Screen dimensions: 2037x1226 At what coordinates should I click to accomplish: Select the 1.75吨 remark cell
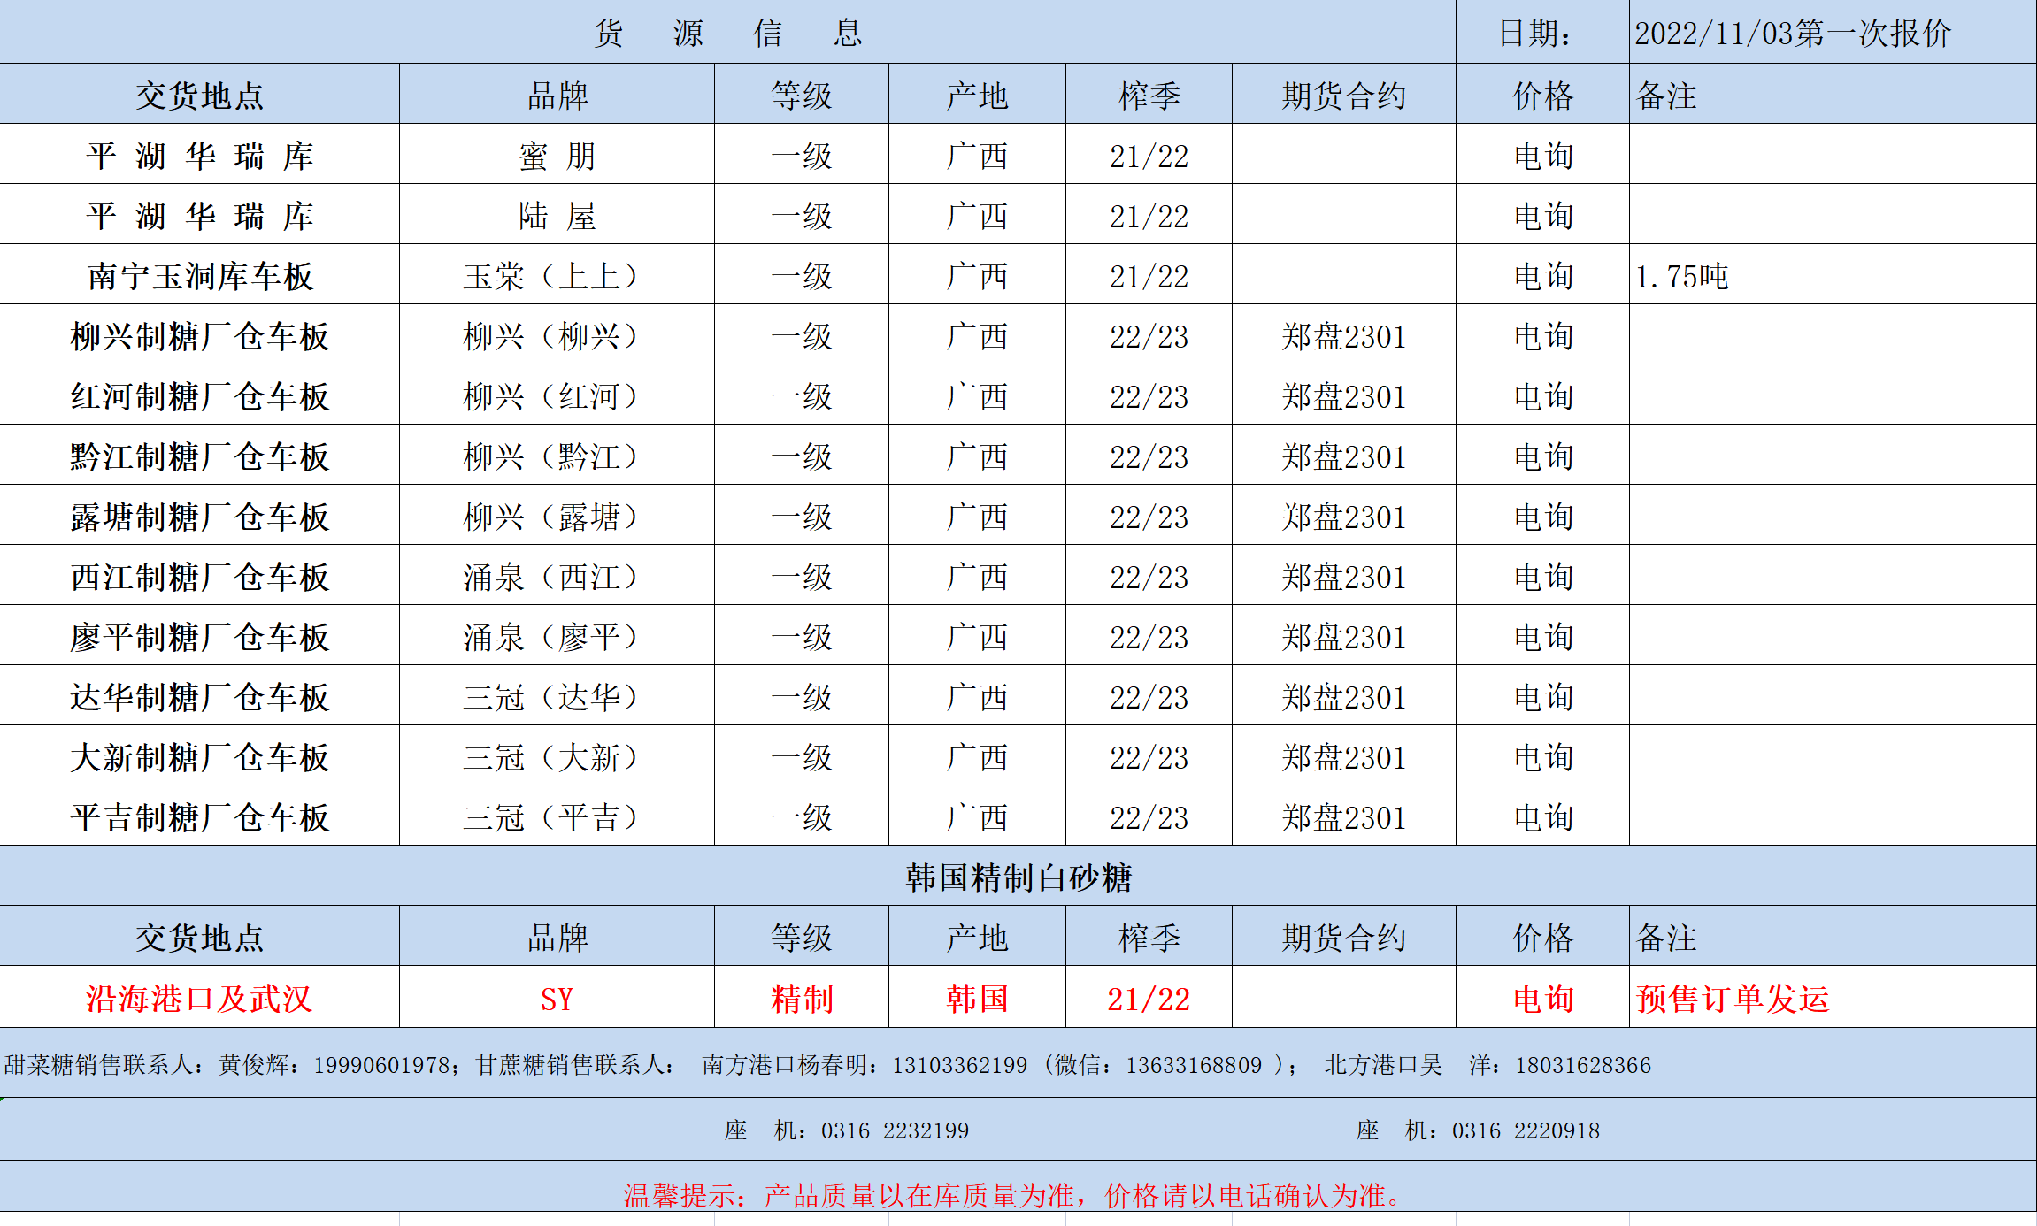[x=1681, y=277]
